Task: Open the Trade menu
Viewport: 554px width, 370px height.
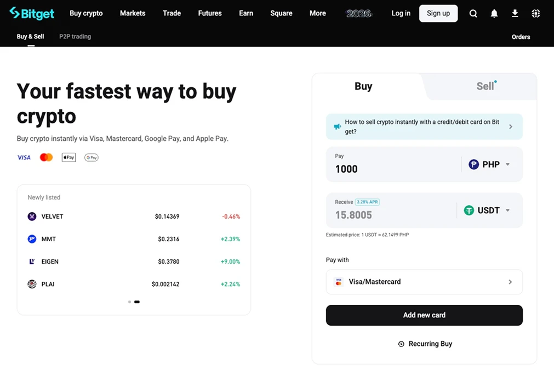Action: point(172,13)
